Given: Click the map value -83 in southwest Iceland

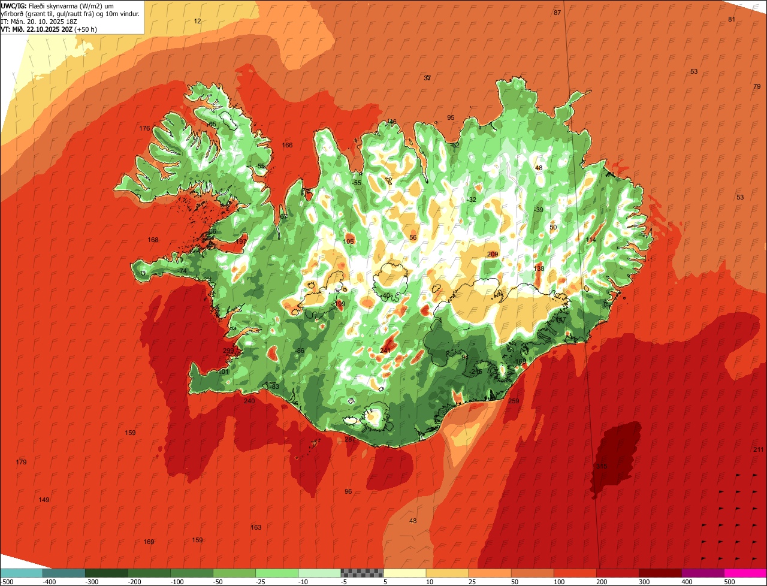Looking at the screenshot, I should (274, 387).
